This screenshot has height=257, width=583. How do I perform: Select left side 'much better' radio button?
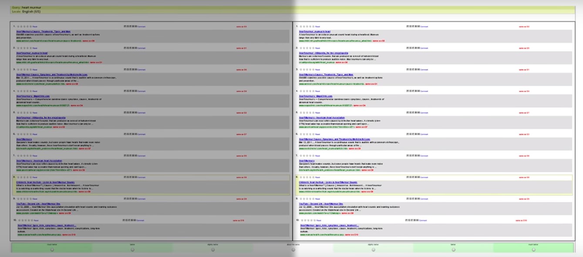52,250
